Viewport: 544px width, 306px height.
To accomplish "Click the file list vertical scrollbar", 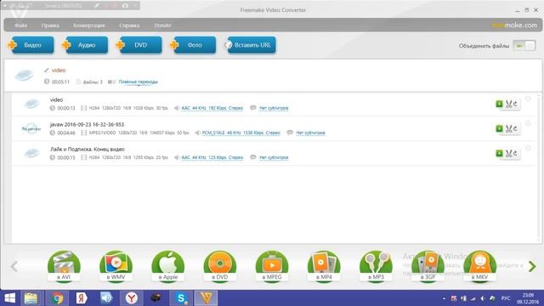I will coord(539,168).
